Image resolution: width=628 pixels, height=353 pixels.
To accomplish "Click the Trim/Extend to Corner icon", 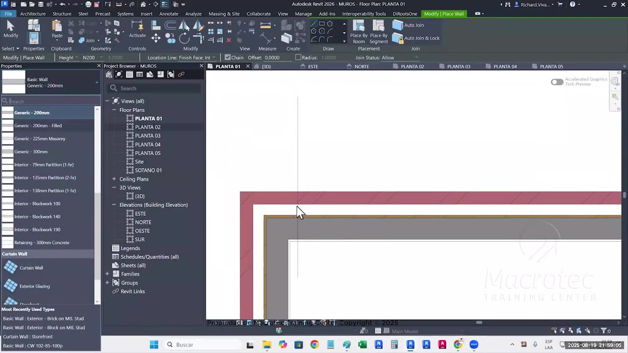I will click(x=198, y=38).
